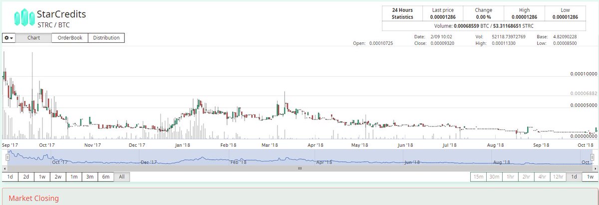Switch candle interval to 15m
The image size is (599, 205).
coord(478,177)
